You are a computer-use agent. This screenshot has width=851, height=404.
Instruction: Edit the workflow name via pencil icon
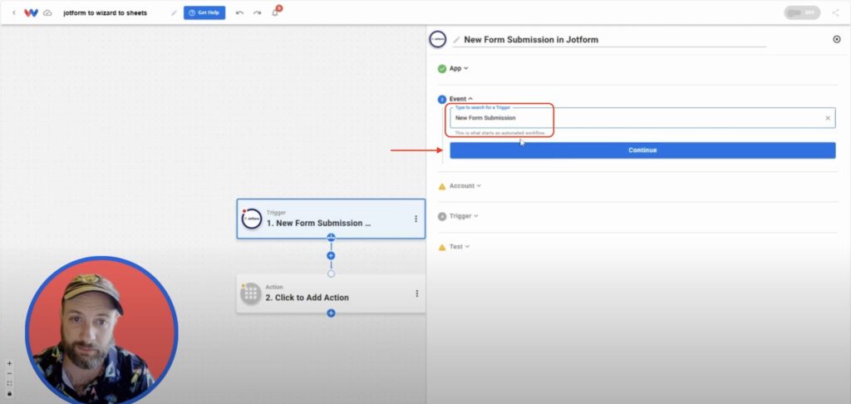pos(174,12)
